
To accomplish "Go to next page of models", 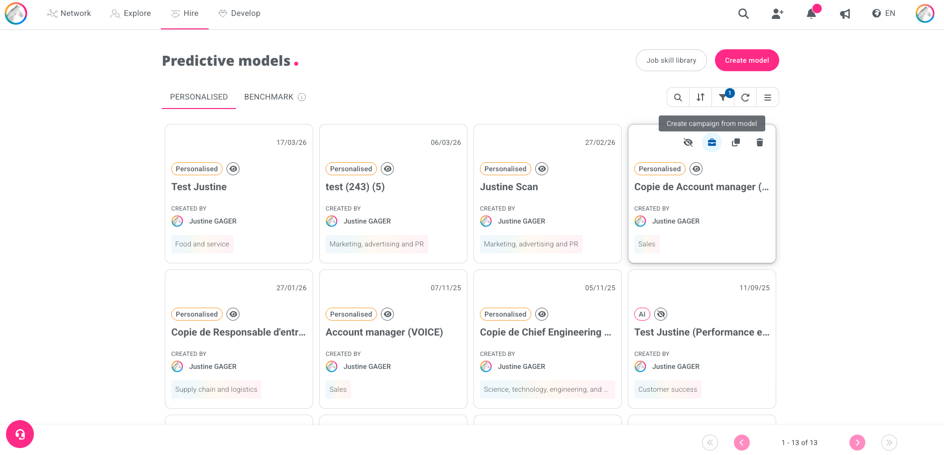I will (857, 443).
